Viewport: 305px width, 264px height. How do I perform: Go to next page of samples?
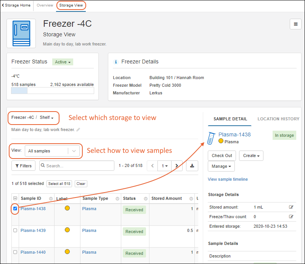coord(177,166)
